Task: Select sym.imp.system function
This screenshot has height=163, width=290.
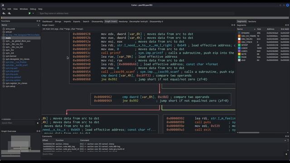Action: 13,80
